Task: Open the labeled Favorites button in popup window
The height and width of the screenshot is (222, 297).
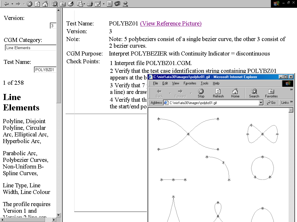Action: coord(271,93)
